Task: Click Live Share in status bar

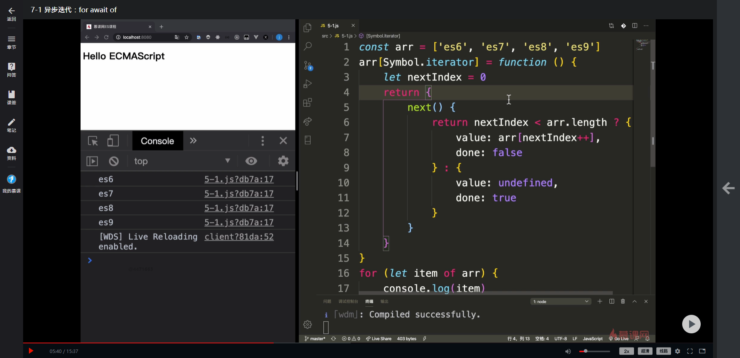Action: coord(378,339)
